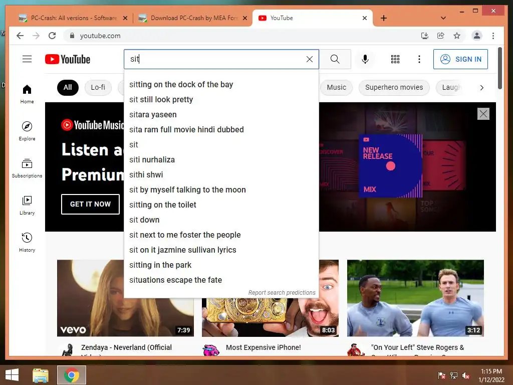Choose suggestion sit down
This screenshot has height=385, width=513.
pos(221,220)
